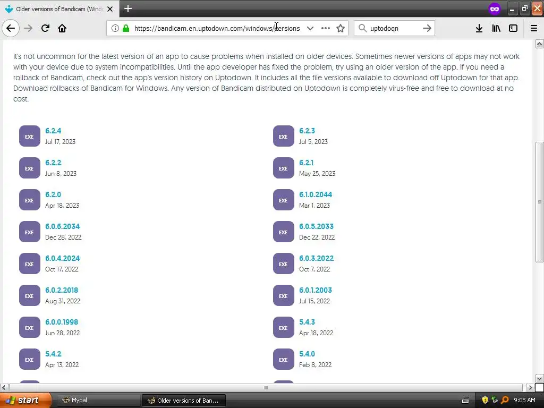Click the EXE icon beside 6.2.2

click(30, 168)
